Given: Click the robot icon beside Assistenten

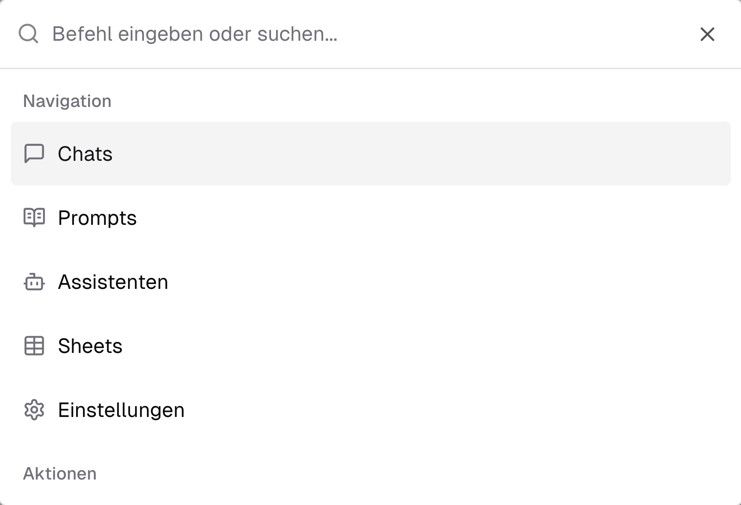Looking at the screenshot, I should tap(34, 282).
